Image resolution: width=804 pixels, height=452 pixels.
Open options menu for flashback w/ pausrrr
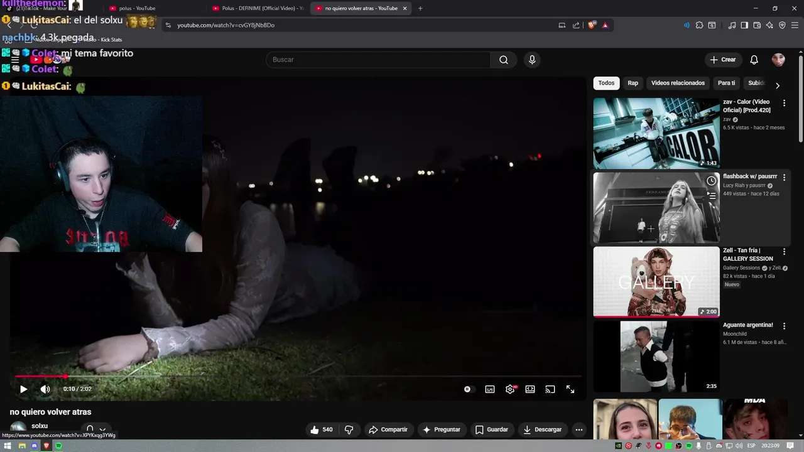point(784,178)
